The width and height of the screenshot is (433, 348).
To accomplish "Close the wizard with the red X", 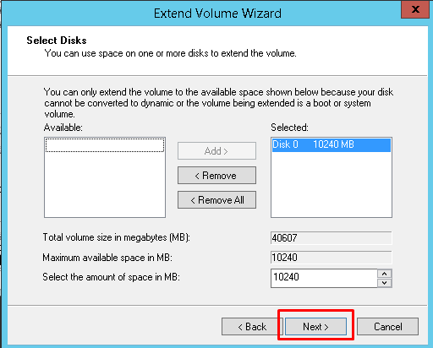I will [415, 9].
